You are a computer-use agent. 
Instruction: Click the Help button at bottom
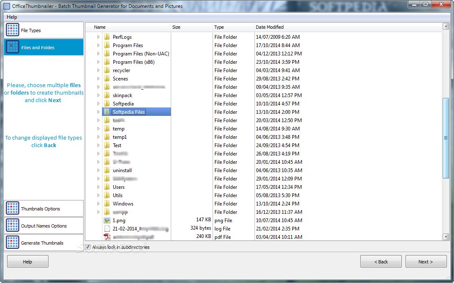point(28,262)
